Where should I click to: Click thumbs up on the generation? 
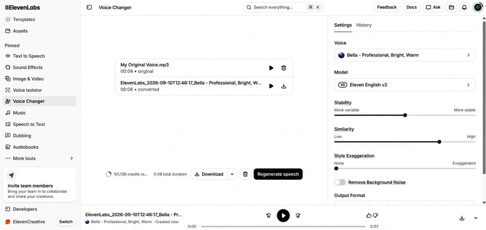point(369,215)
